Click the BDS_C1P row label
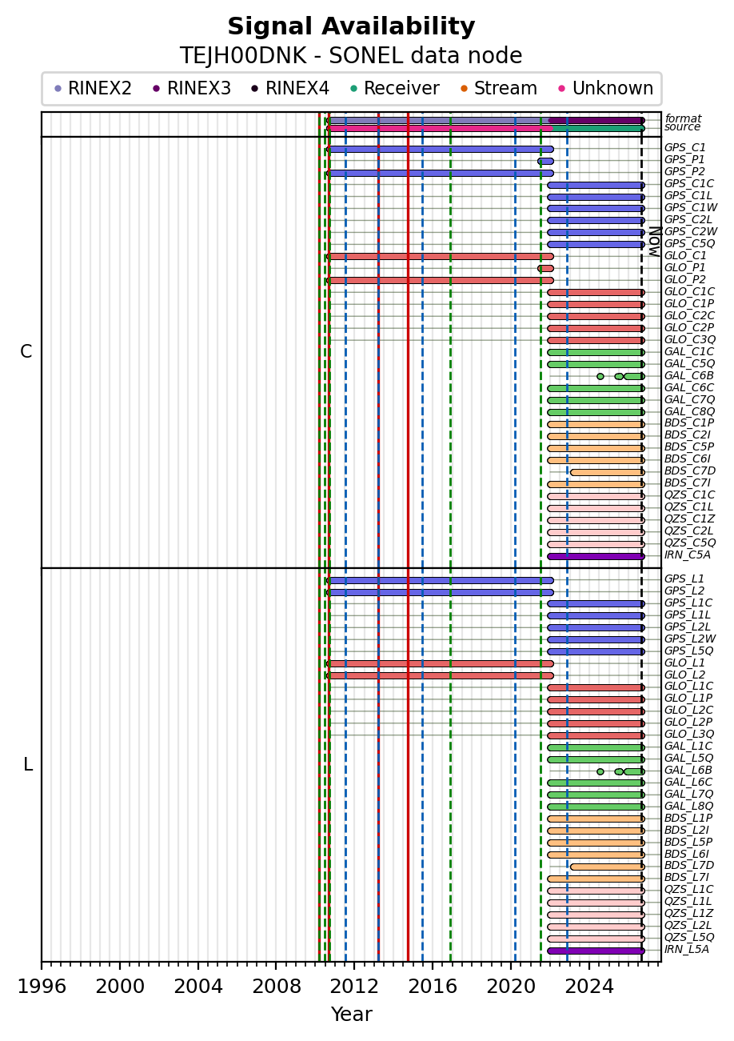The width and height of the screenshot is (734, 1041). pos(689,423)
